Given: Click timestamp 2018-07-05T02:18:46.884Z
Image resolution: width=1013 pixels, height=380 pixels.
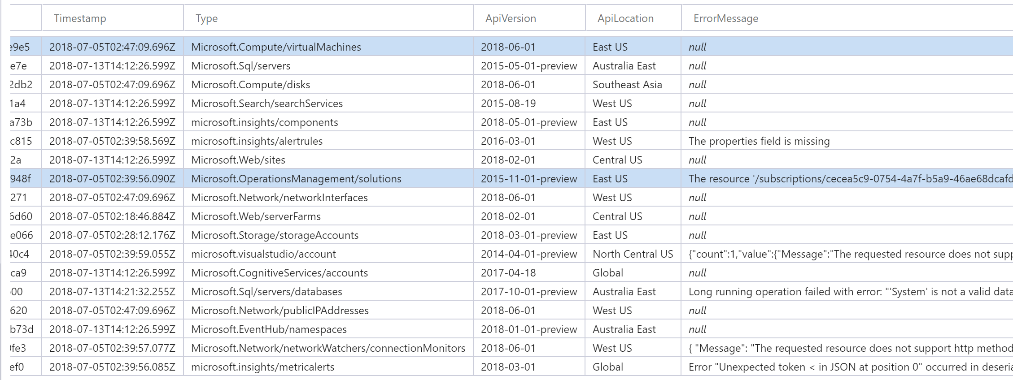Looking at the screenshot, I should [112, 216].
